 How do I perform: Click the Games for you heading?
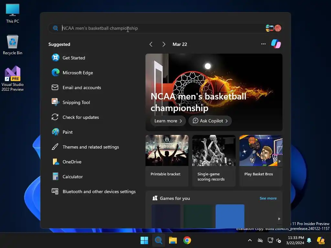[175, 198]
